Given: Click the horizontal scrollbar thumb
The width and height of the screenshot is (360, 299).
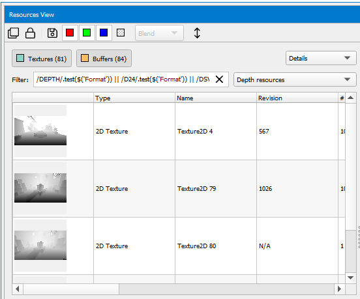Looking at the screenshot, I should click(71, 289).
